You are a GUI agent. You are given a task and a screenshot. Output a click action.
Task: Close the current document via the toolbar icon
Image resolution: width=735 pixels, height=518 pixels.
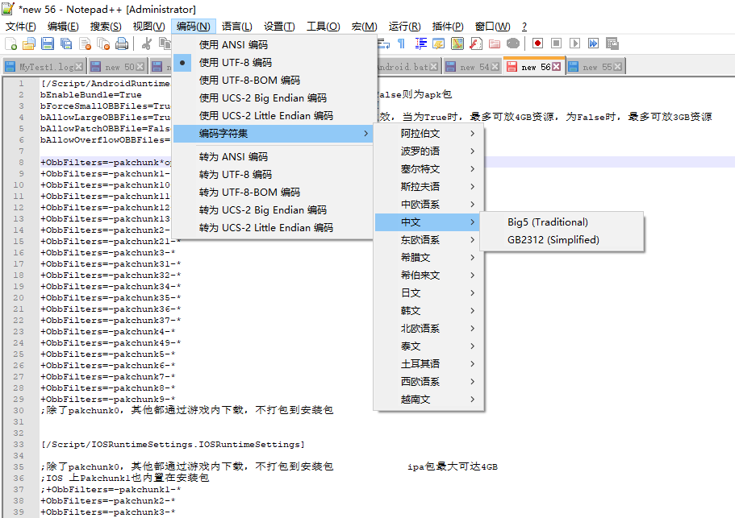85,44
